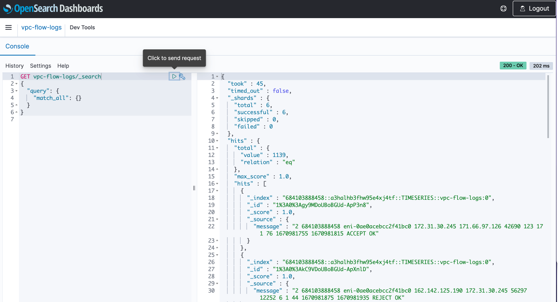Click the "successful" : 6 line
This screenshot has width=558, height=302.
click(x=261, y=112)
